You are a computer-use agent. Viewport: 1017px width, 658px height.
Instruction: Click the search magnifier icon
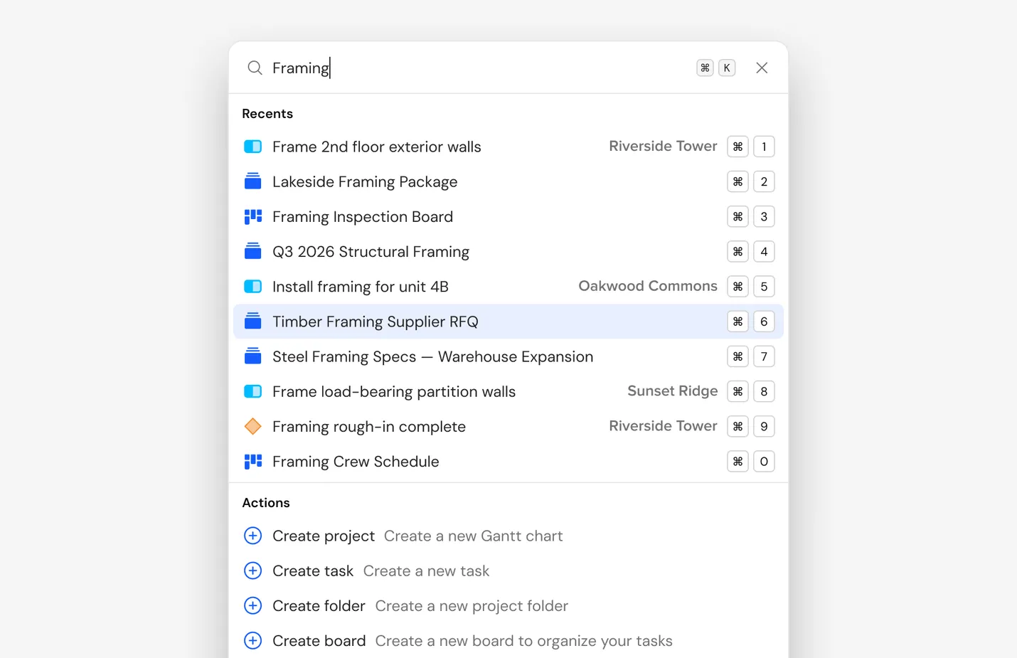pyautogui.click(x=255, y=68)
